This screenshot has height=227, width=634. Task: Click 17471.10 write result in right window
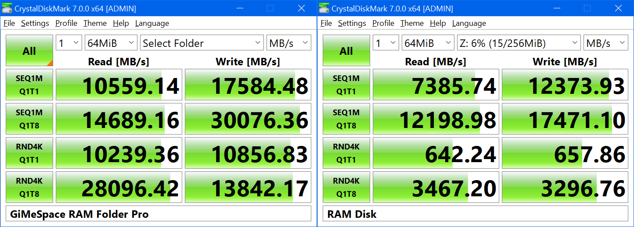pos(565,119)
